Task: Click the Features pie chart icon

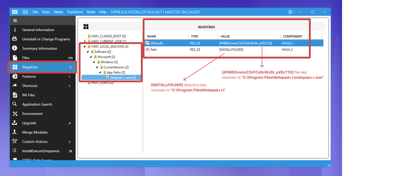Action: (15, 76)
